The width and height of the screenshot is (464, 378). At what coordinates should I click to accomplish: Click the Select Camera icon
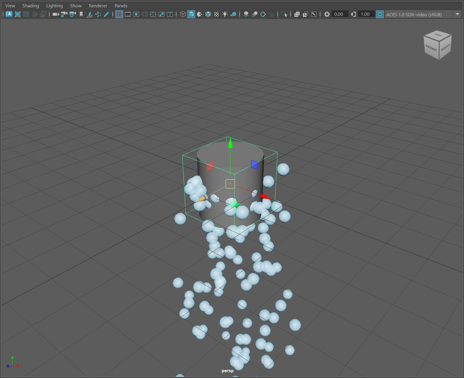click(56, 14)
